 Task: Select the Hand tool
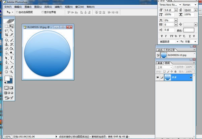point(6,72)
